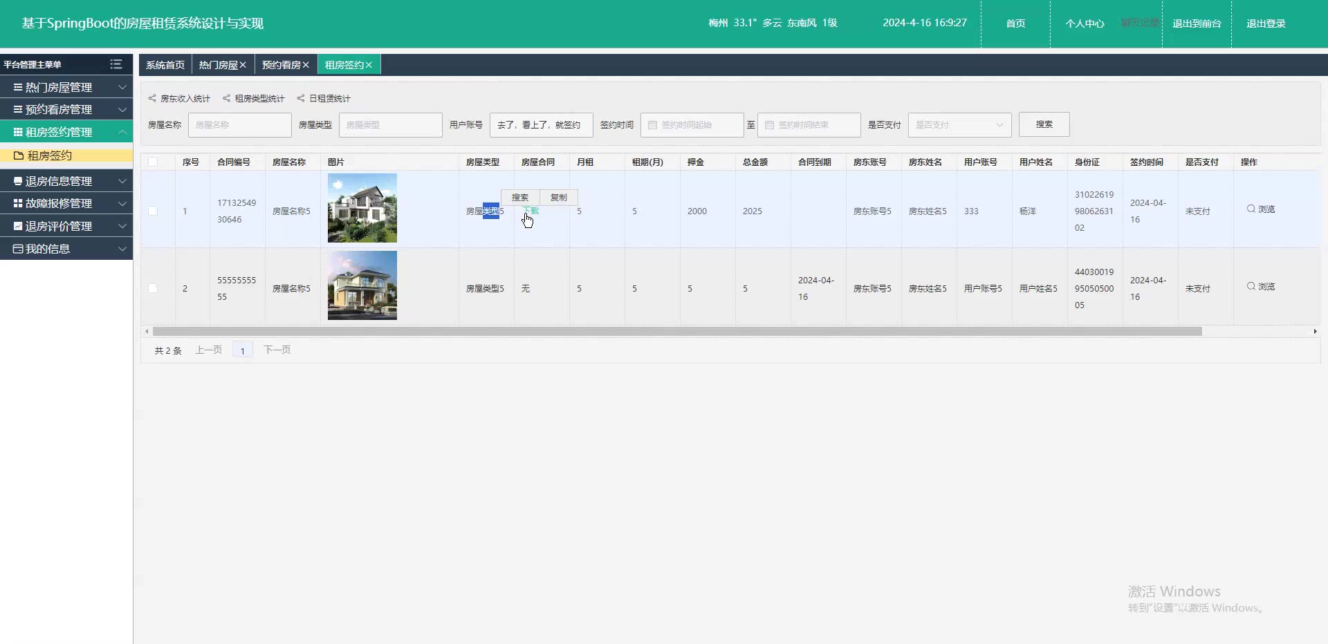Screen dimensions: 1328x644
Task: Close the 预约看房 tab
Action: click(x=306, y=65)
